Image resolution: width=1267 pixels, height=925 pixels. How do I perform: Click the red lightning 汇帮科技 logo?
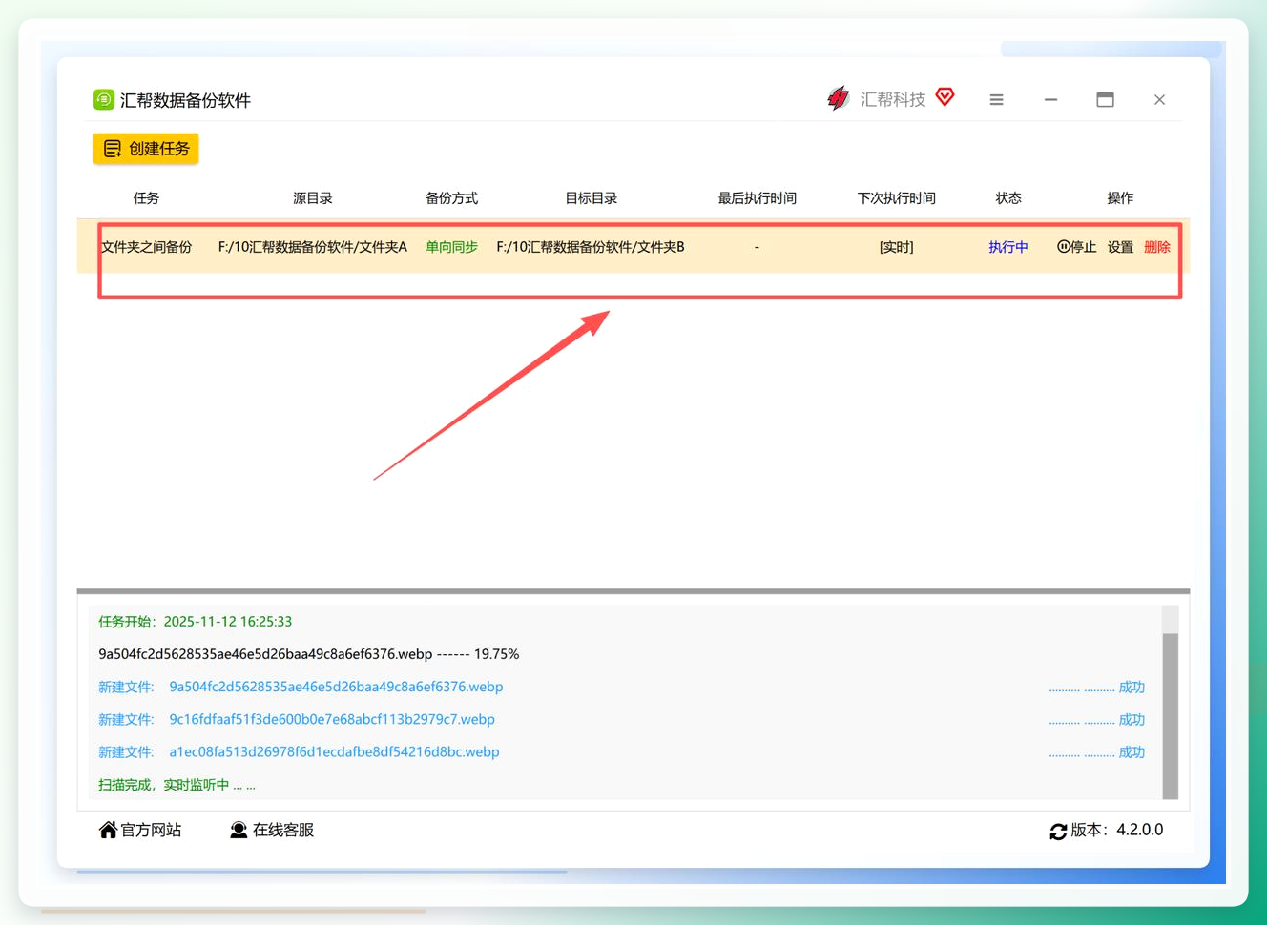[839, 98]
